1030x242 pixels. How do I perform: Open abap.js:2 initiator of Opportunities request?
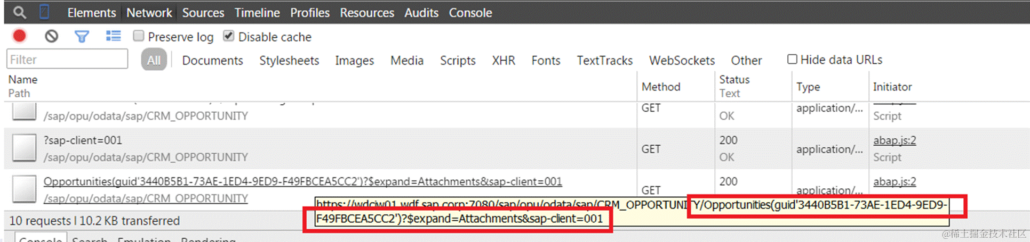895,181
